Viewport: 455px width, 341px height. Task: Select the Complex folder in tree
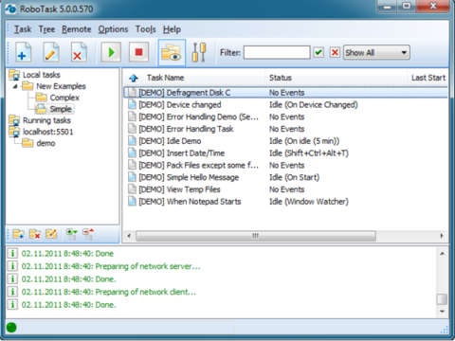(x=64, y=98)
